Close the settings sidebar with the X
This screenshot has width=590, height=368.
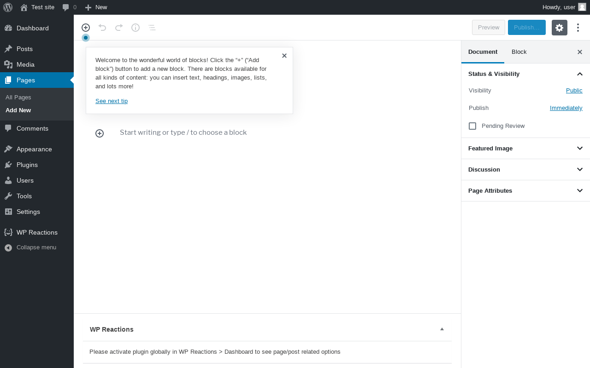580,52
